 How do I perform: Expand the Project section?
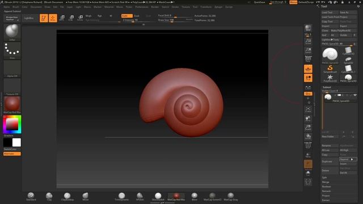click(326, 195)
